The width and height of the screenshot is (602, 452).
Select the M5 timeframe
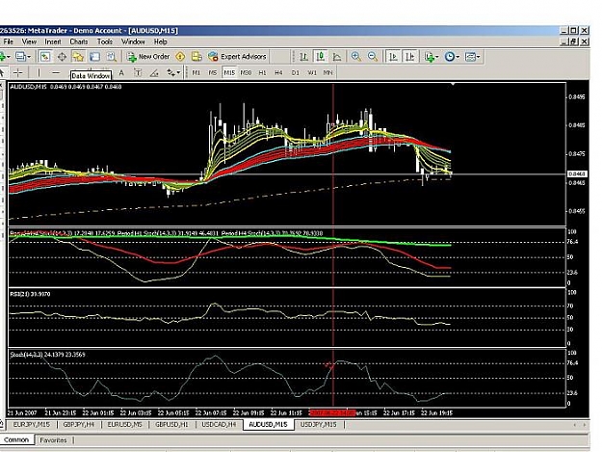(213, 72)
